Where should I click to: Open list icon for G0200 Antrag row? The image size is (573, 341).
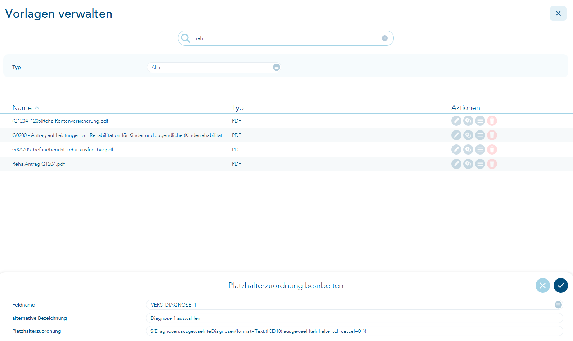pos(480,135)
